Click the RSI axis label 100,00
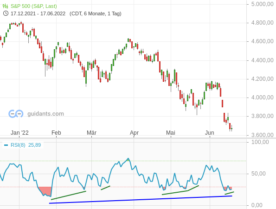The height and width of the screenshot is (209, 276). pyautogui.click(x=260, y=142)
